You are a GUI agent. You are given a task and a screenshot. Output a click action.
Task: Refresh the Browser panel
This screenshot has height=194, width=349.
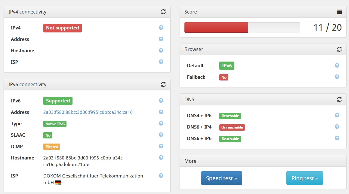click(x=339, y=49)
